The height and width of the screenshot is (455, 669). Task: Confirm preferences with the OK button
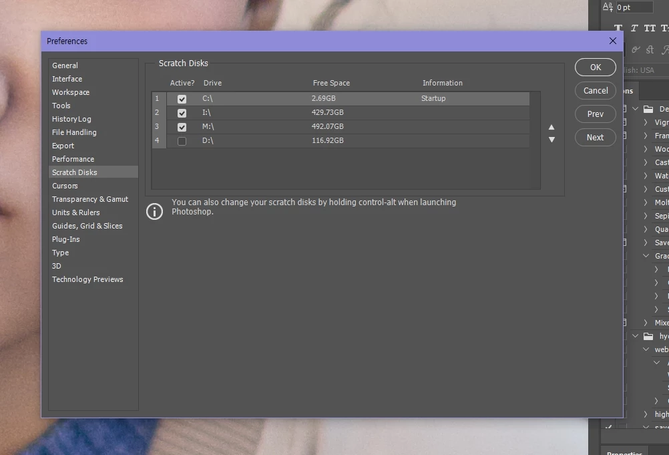595,67
